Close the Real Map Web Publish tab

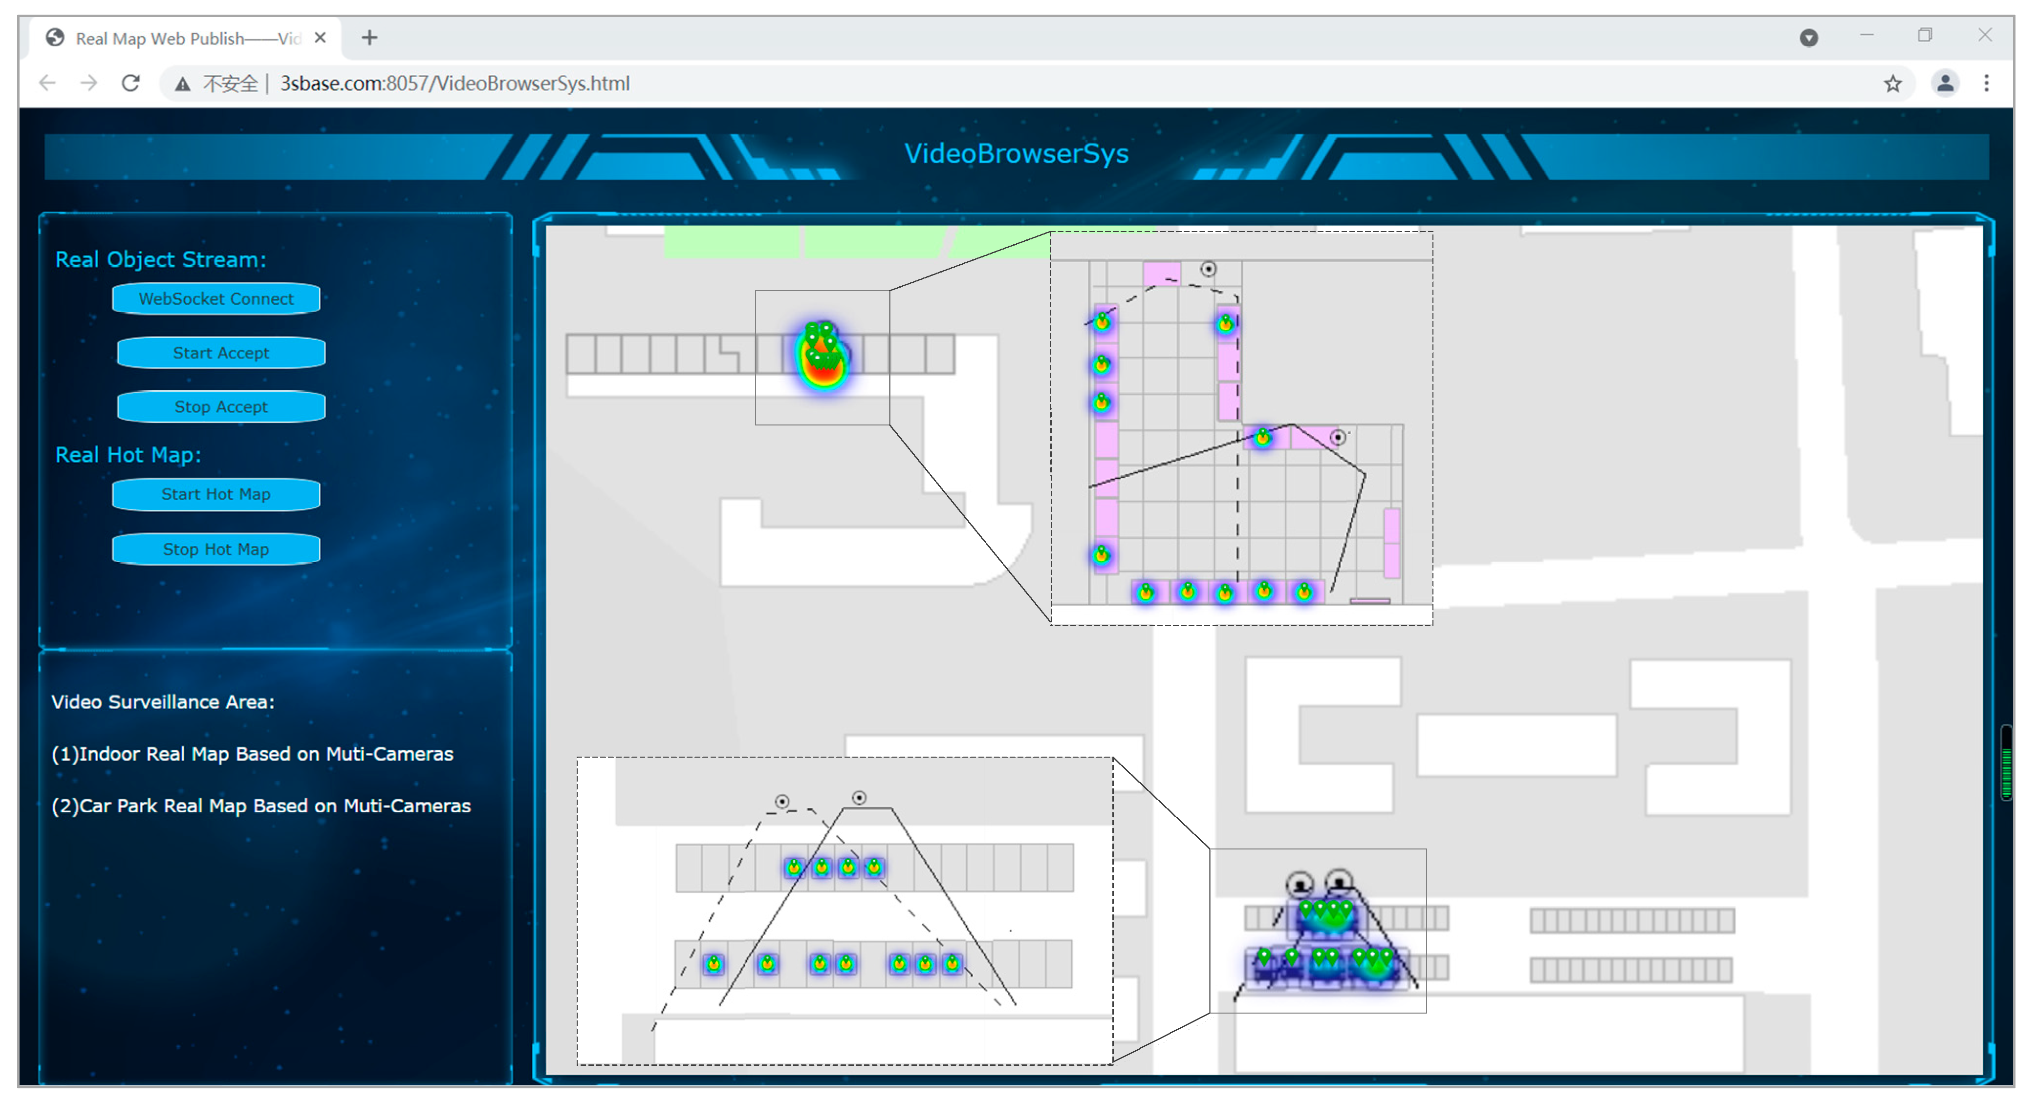320,38
